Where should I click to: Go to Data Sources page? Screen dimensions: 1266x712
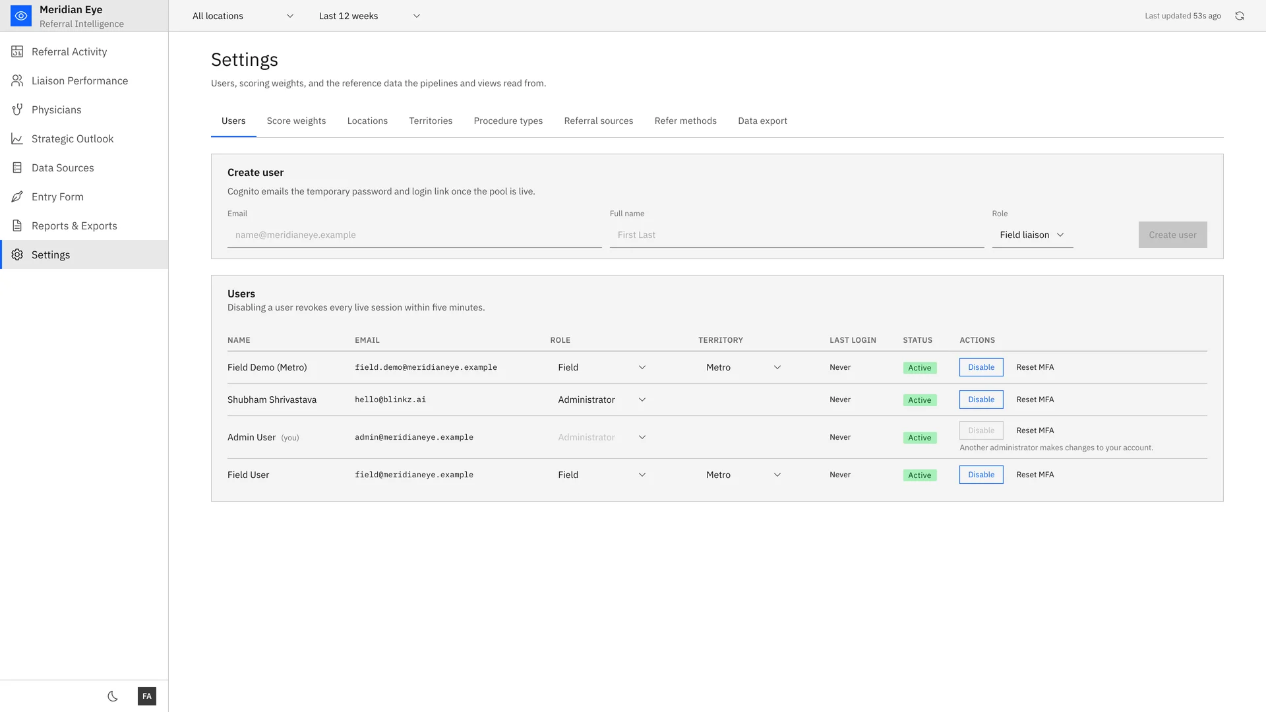click(x=84, y=167)
